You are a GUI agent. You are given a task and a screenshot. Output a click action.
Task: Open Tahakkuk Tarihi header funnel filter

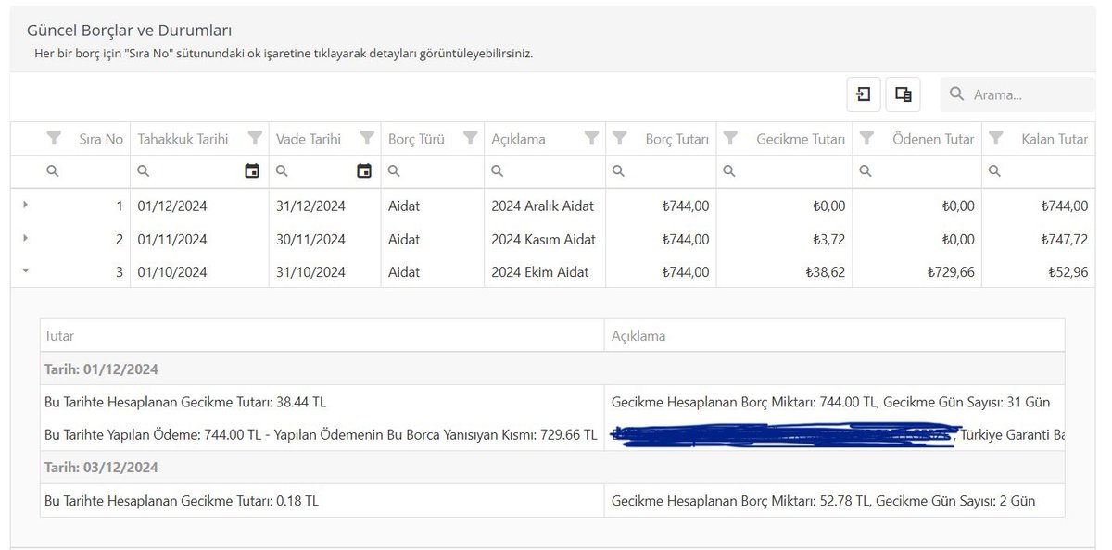coord(256,139)
